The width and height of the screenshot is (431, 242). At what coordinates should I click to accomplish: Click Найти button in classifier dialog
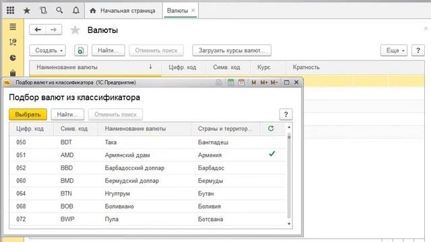(67, 114)
